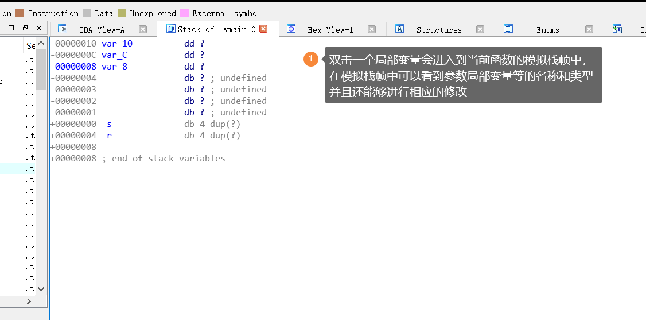
Task: Click the Instruction color legend swatch
Action: coord(20,13)
